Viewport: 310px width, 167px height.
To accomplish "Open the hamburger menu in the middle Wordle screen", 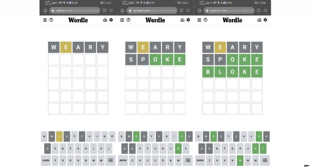I will 122,20.
